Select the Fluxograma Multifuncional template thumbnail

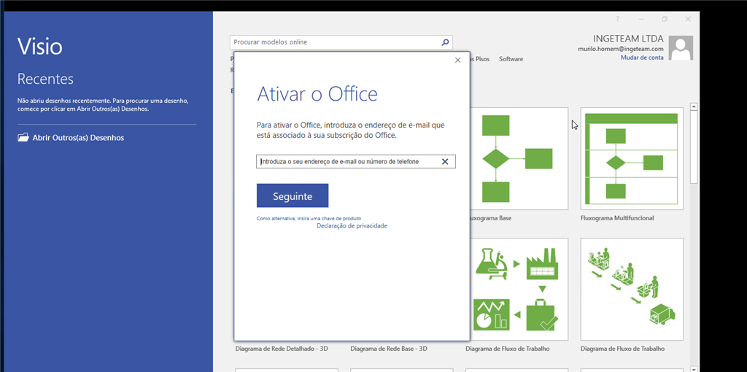coord(632,158)
